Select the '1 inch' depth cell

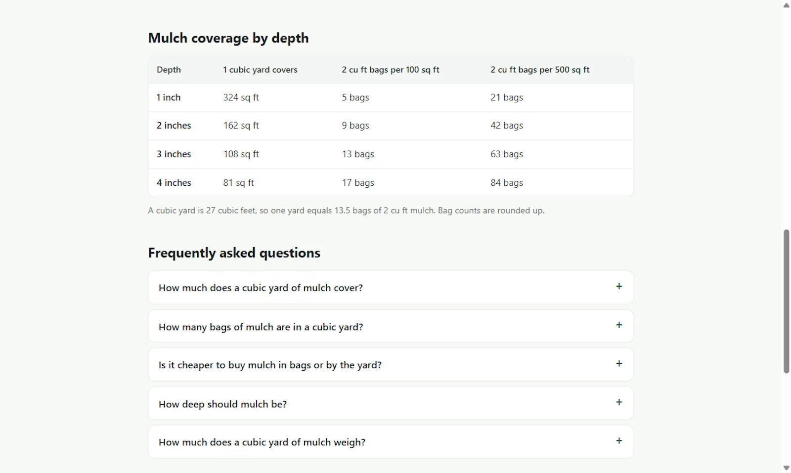pyautogui.click(x=169, y=97)
